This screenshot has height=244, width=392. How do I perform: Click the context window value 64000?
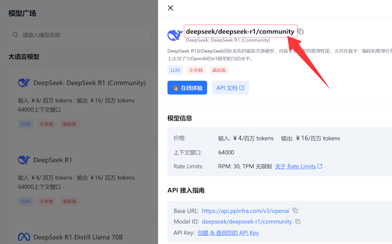click(226, 152)
